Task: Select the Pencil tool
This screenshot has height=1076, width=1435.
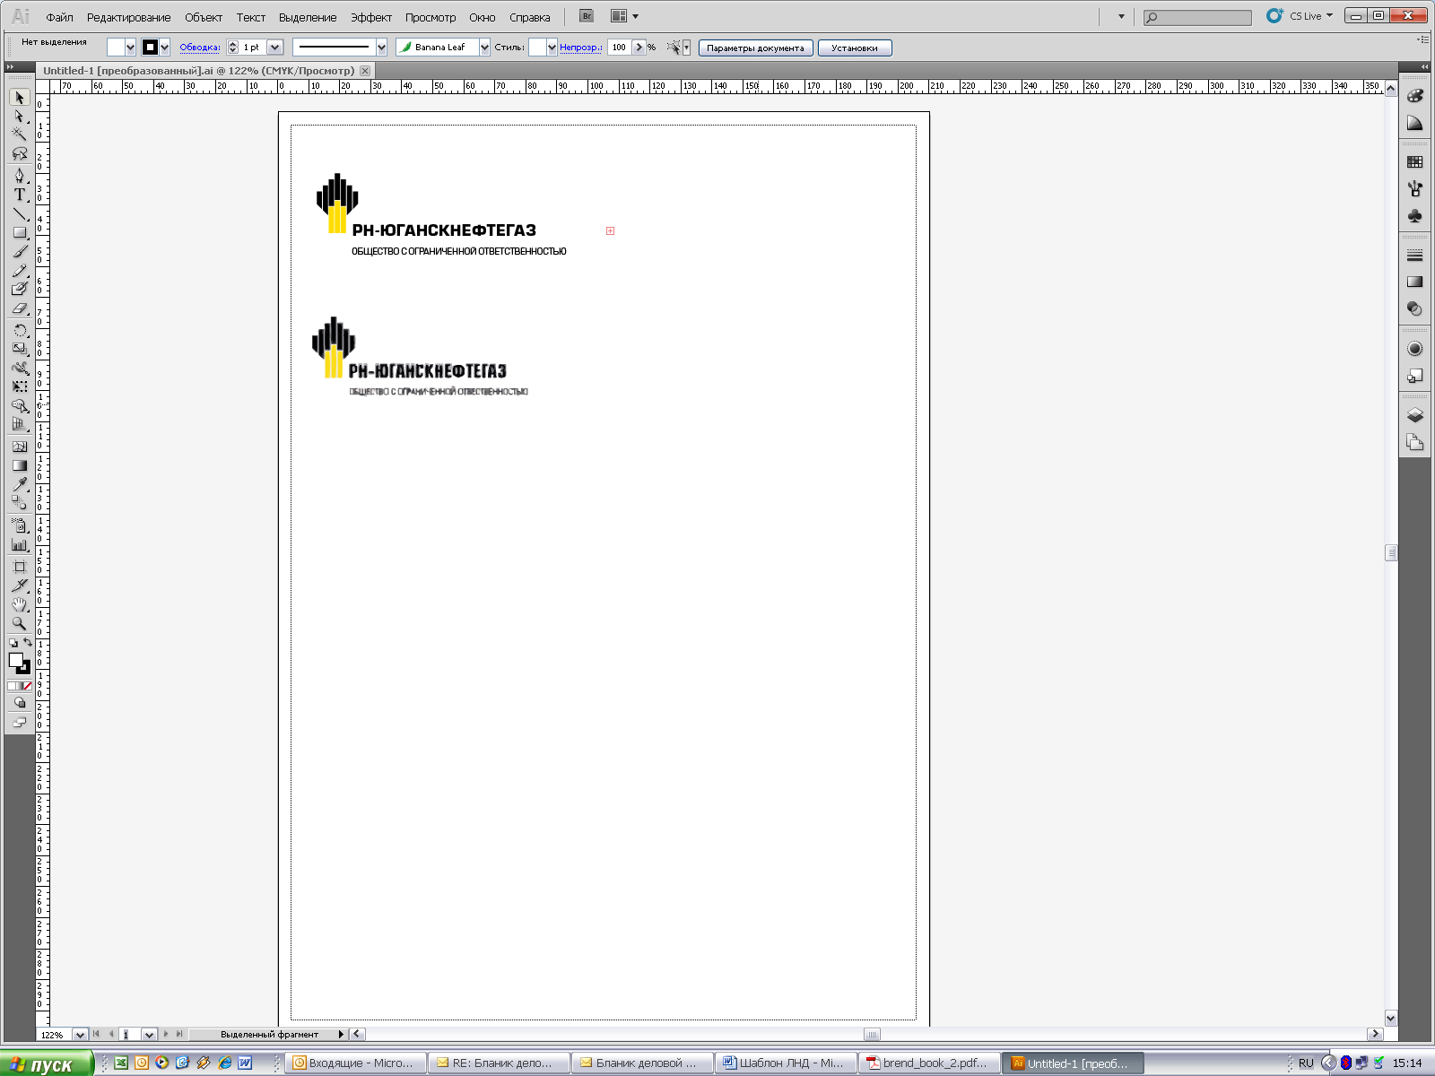Action: (x=20, y=271)
